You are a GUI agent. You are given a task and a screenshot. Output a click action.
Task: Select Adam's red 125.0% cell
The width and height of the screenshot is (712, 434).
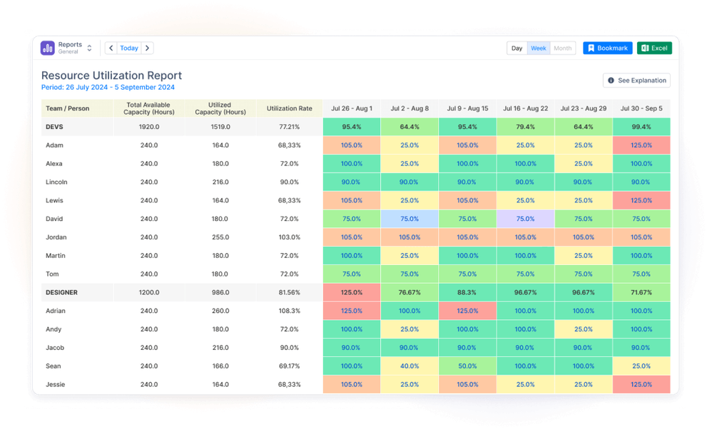641,145
